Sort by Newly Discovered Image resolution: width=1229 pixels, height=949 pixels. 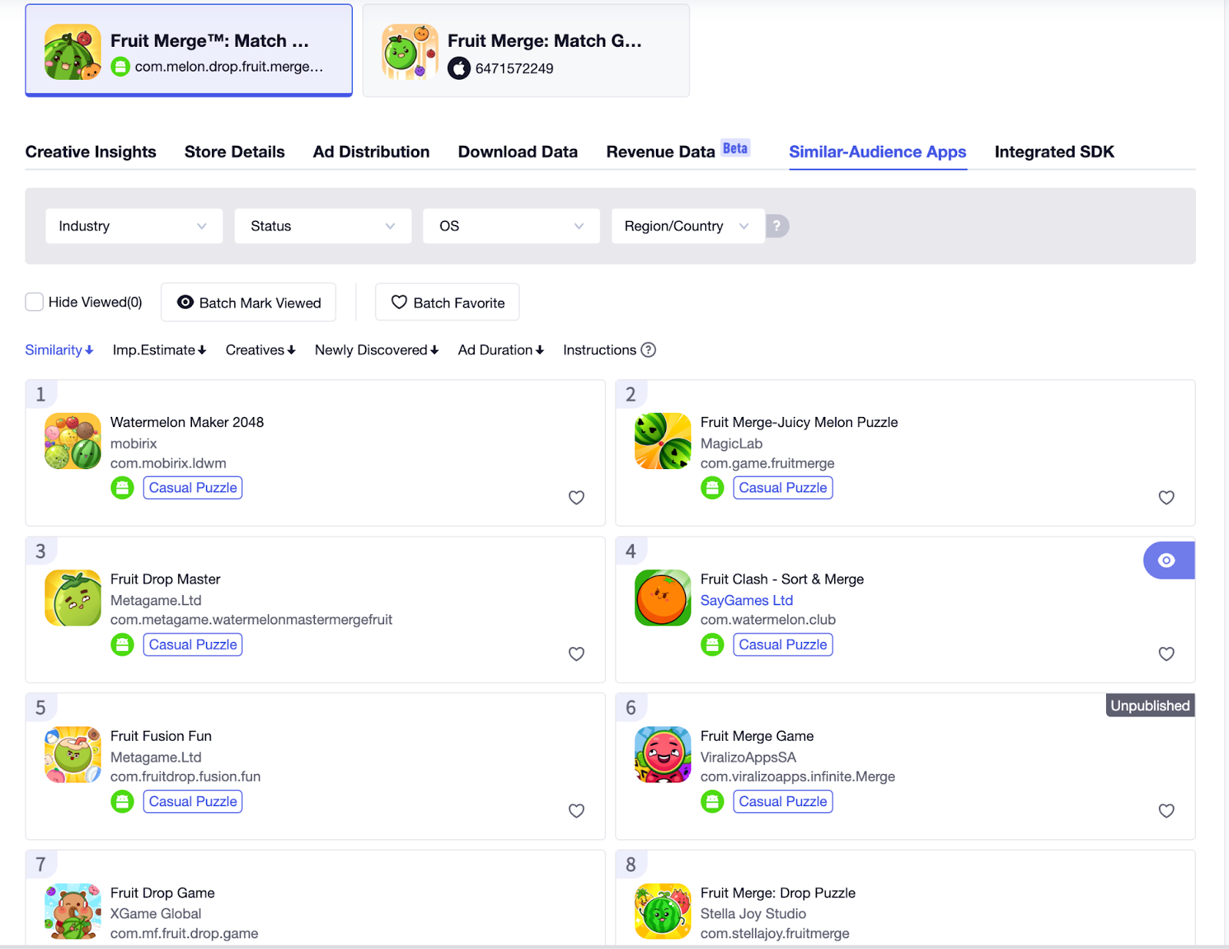coord(376,350)
